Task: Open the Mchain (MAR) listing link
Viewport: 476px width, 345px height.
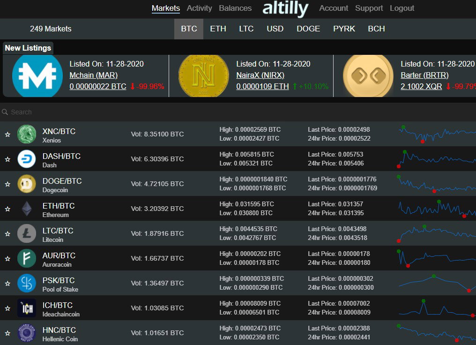Action: (94, 75)
